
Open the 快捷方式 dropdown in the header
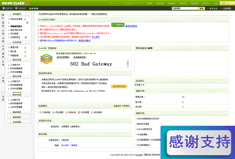pyautogui.click(x=226, y=3)
